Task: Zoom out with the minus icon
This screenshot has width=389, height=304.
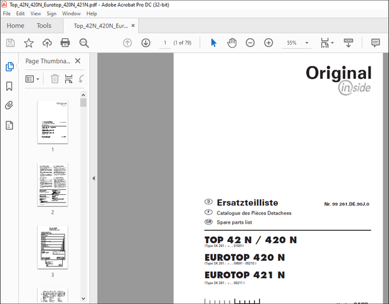Action: [x=250, y=43]
